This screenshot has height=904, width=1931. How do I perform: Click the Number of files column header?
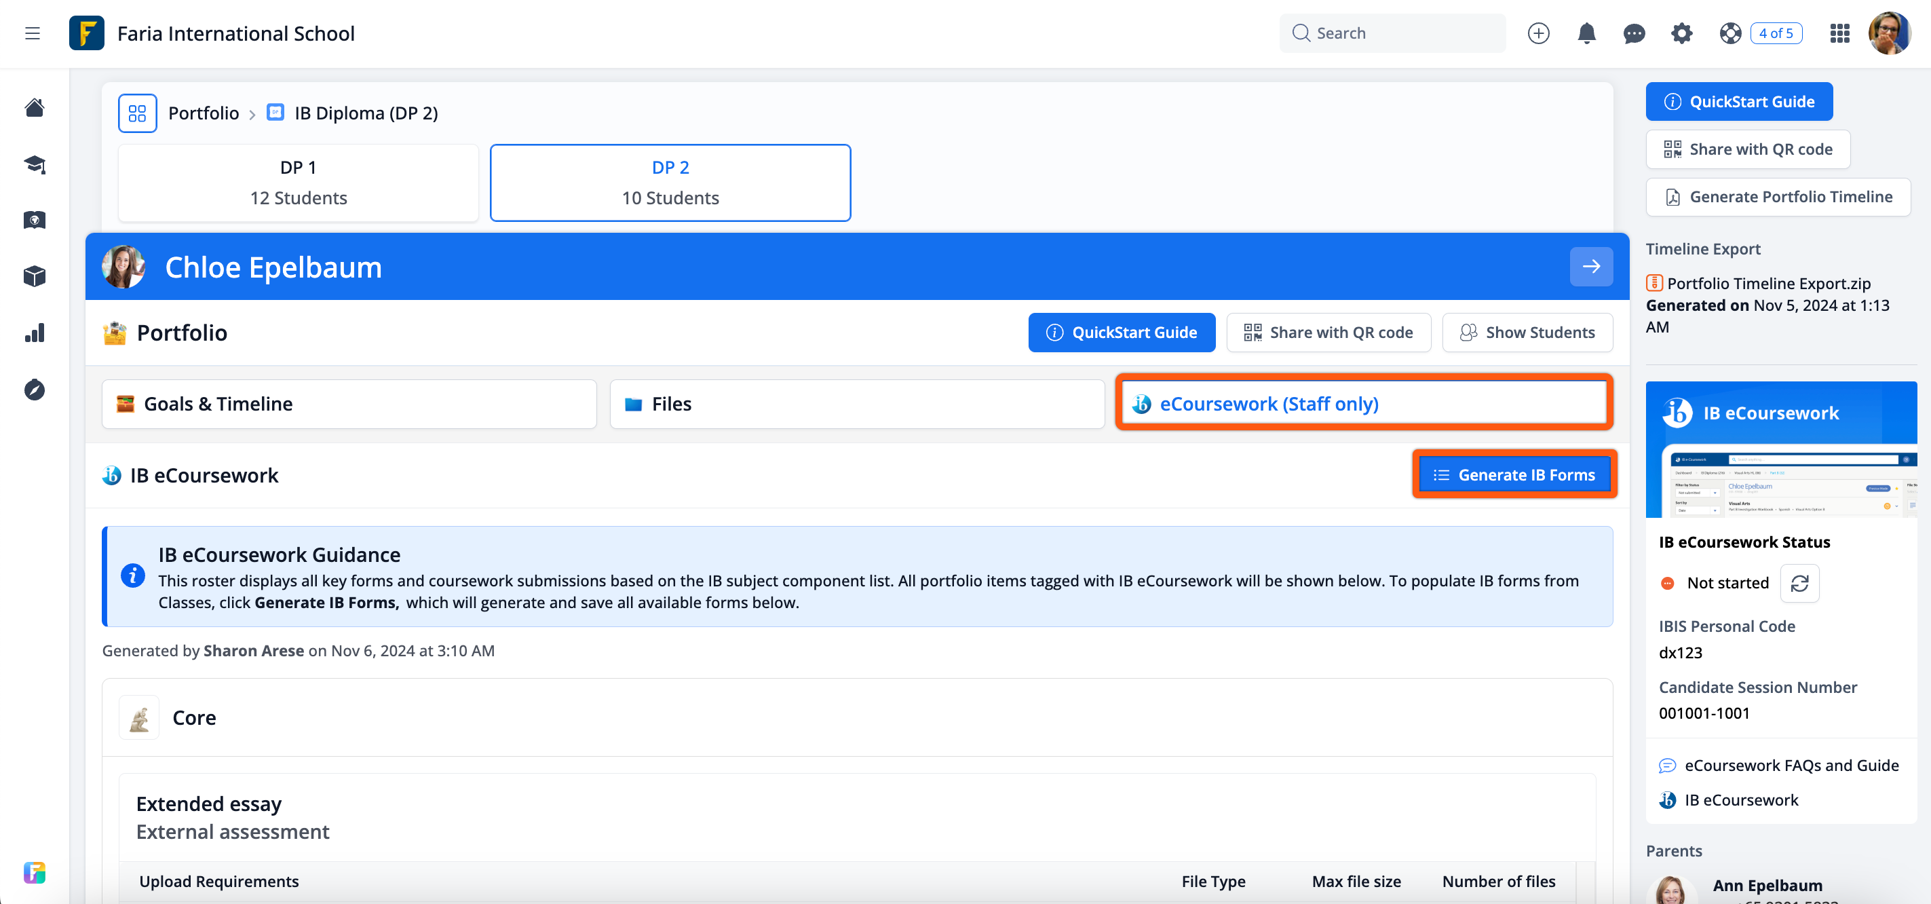pyautogui.click(x=1499, y=882)
